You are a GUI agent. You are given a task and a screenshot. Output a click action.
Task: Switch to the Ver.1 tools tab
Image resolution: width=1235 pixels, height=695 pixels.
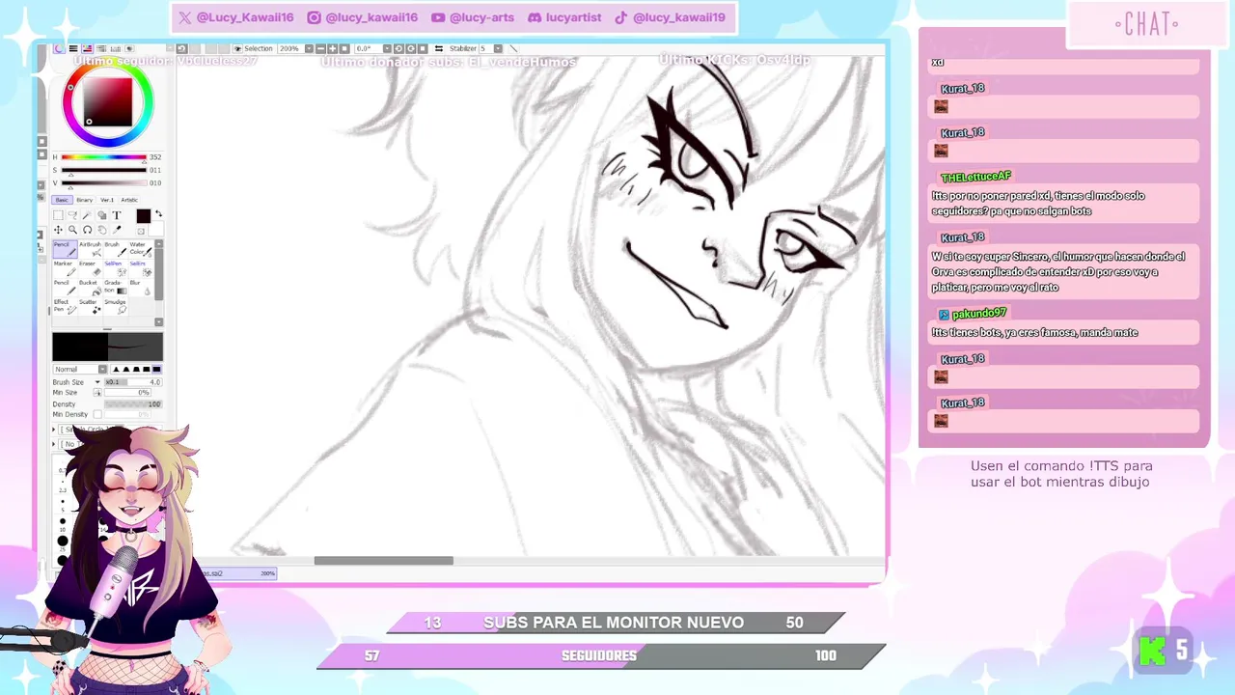(107, 200)
